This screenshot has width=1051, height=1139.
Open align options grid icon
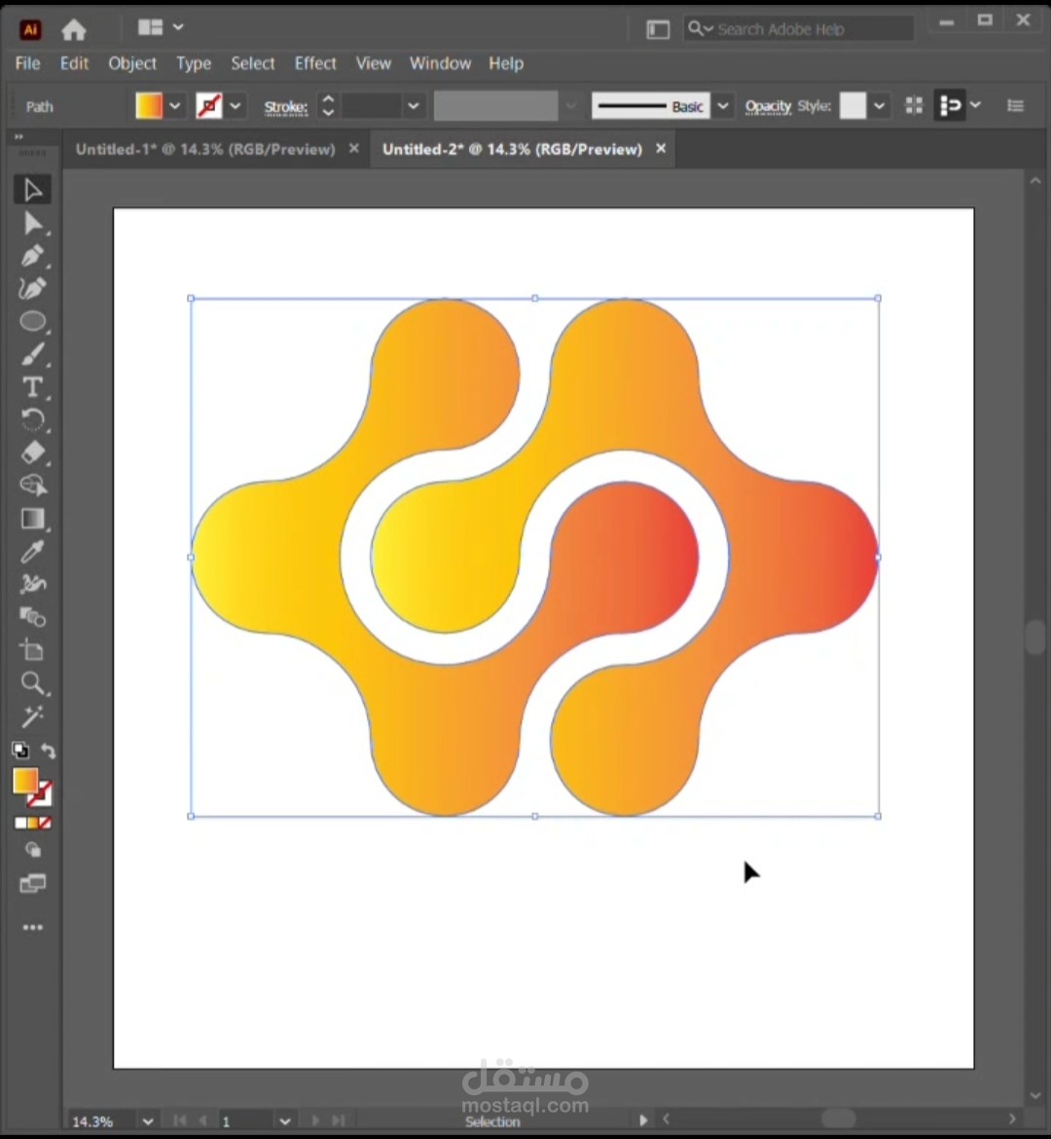(x=914, y=106)
